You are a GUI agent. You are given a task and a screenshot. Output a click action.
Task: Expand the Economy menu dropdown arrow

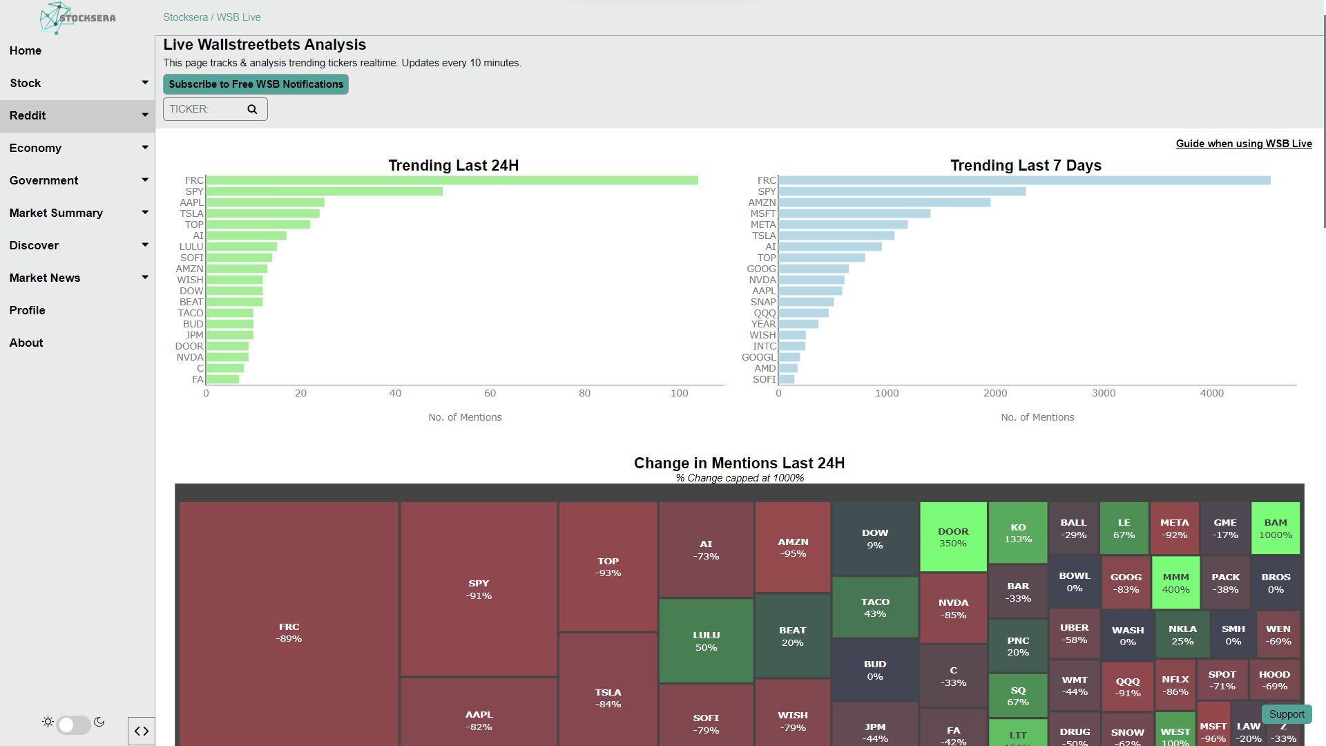click(145, 148)
